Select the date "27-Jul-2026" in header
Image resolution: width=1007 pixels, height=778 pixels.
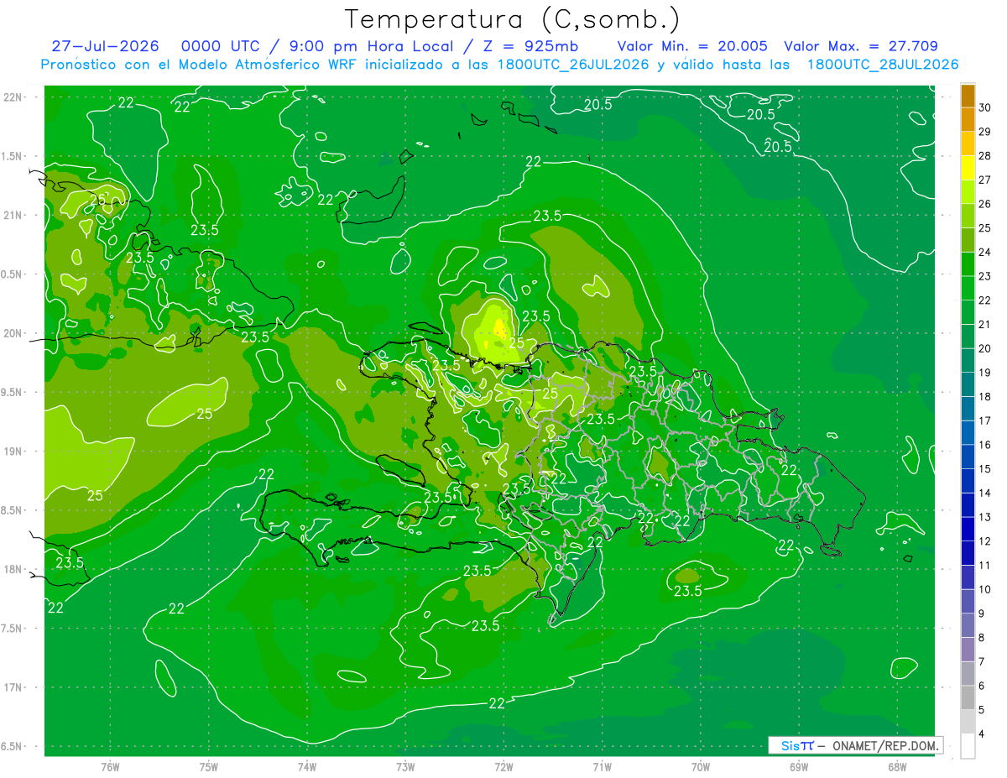[x=104, y=46]
